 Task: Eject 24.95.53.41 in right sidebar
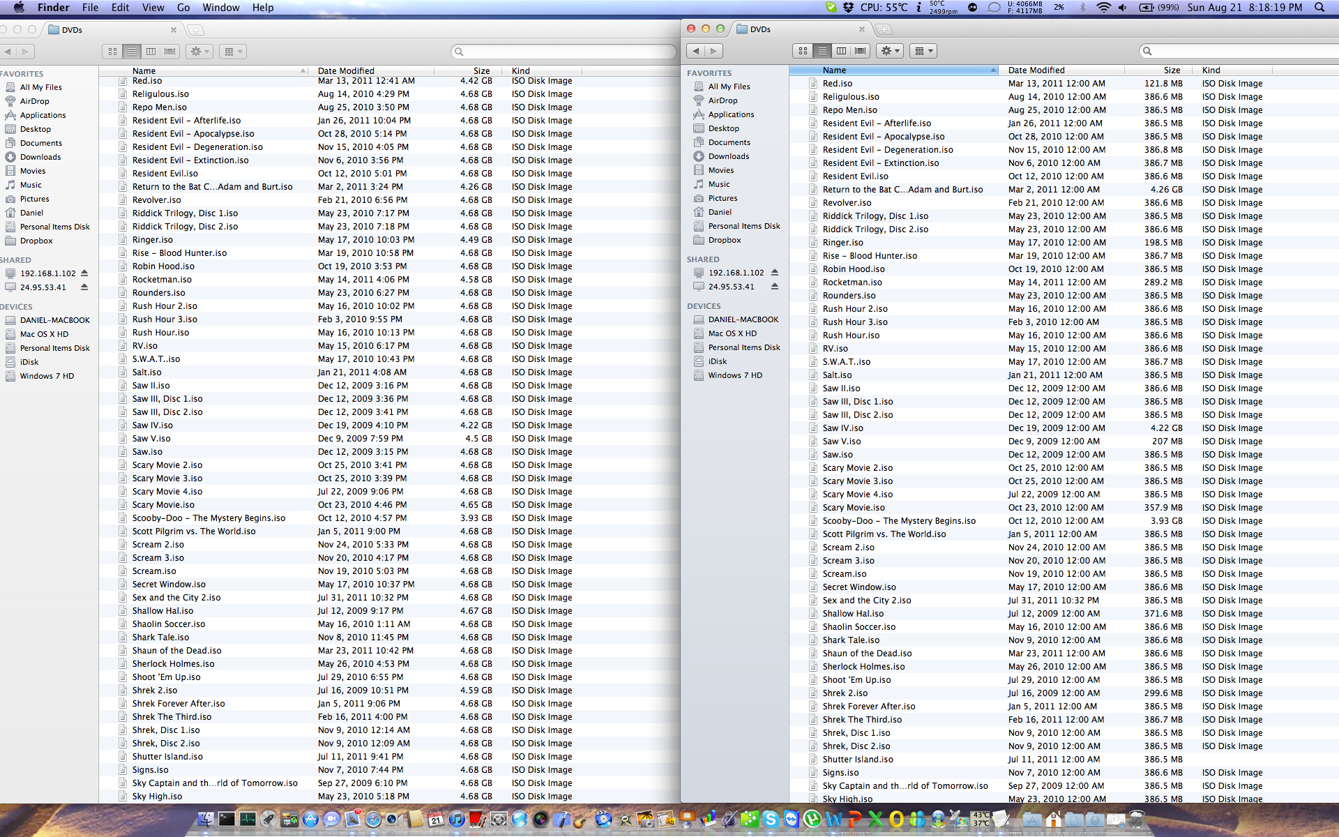coord(774,287)
